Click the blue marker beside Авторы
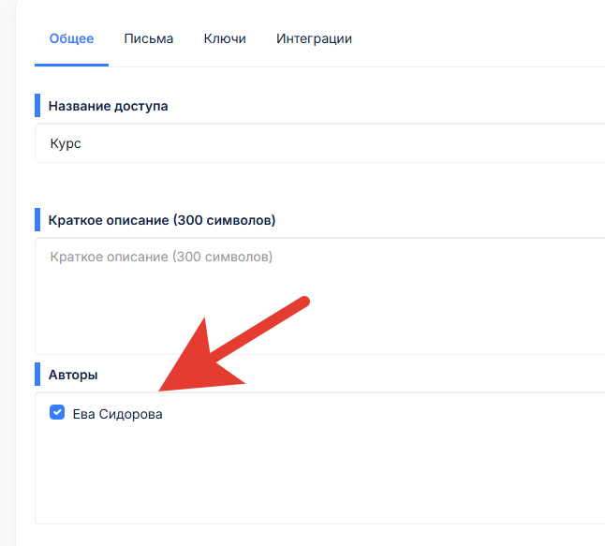This screenshot has width=605, height=546. point(37,375)
